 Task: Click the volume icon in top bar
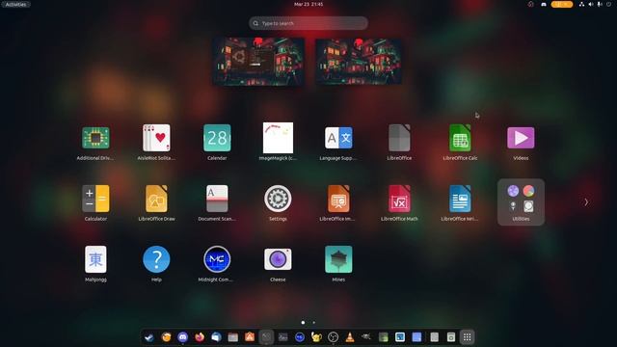(x=591, y=4)
